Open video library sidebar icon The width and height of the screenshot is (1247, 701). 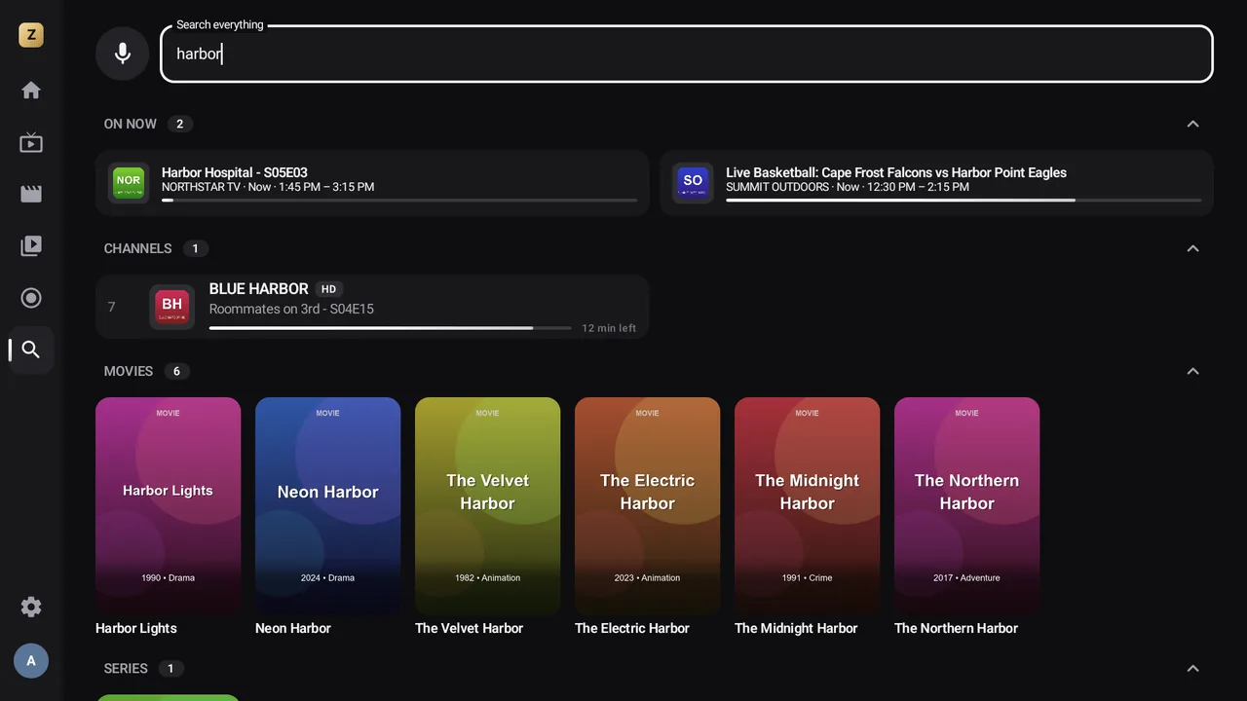[x=31, y=246]
